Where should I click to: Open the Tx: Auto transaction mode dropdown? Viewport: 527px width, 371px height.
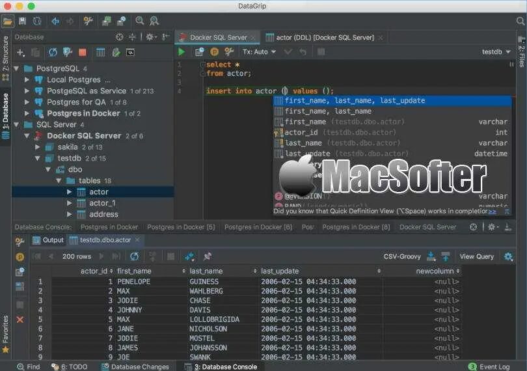pyautogui.click(x=259, y=52)
